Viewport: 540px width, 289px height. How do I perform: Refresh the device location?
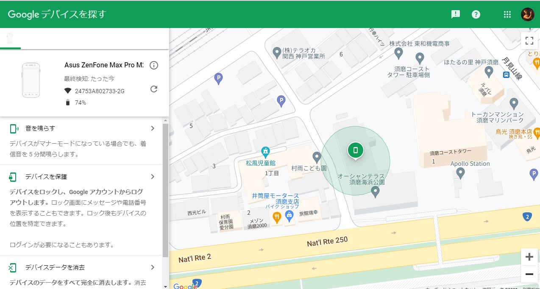[x=154, y=89]
